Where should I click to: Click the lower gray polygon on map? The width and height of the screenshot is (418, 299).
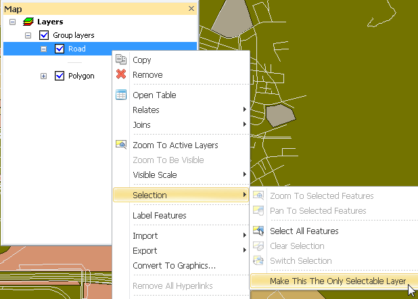click(x=281, y=115)
